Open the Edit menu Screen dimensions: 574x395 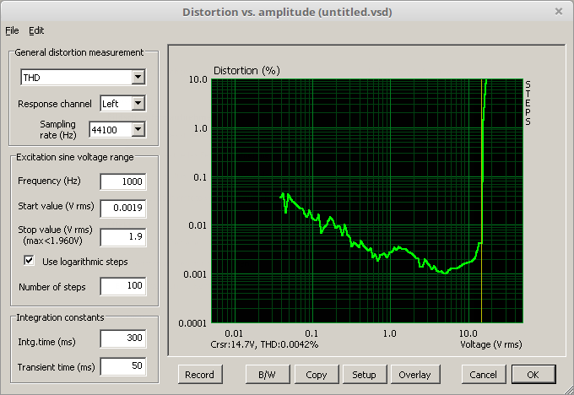pos(36,30)
